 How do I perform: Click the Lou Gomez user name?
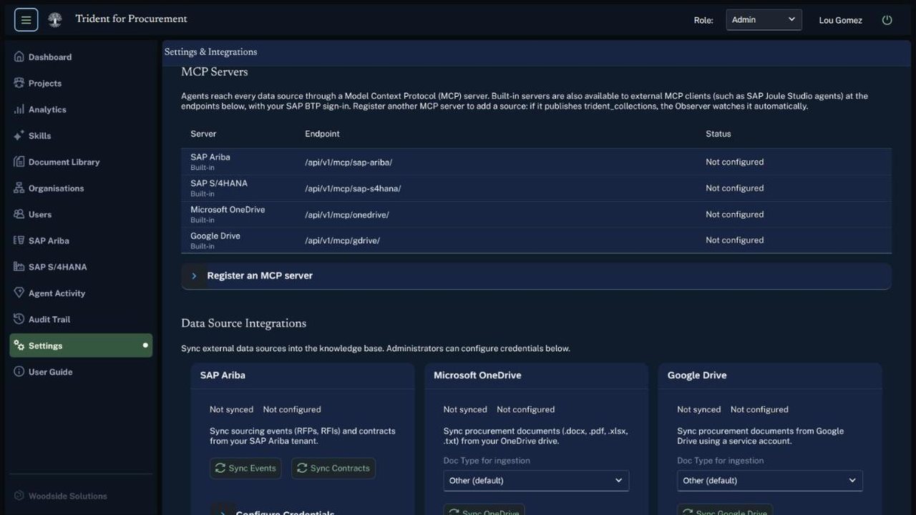[841, 20]
